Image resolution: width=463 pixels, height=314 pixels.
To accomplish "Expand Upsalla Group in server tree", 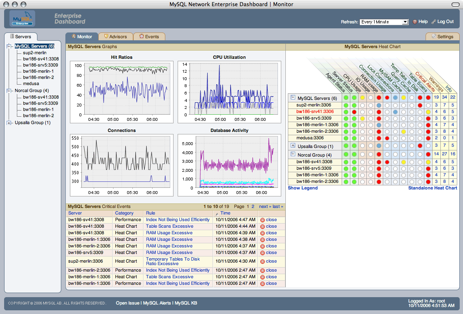I will pos(9,123).
